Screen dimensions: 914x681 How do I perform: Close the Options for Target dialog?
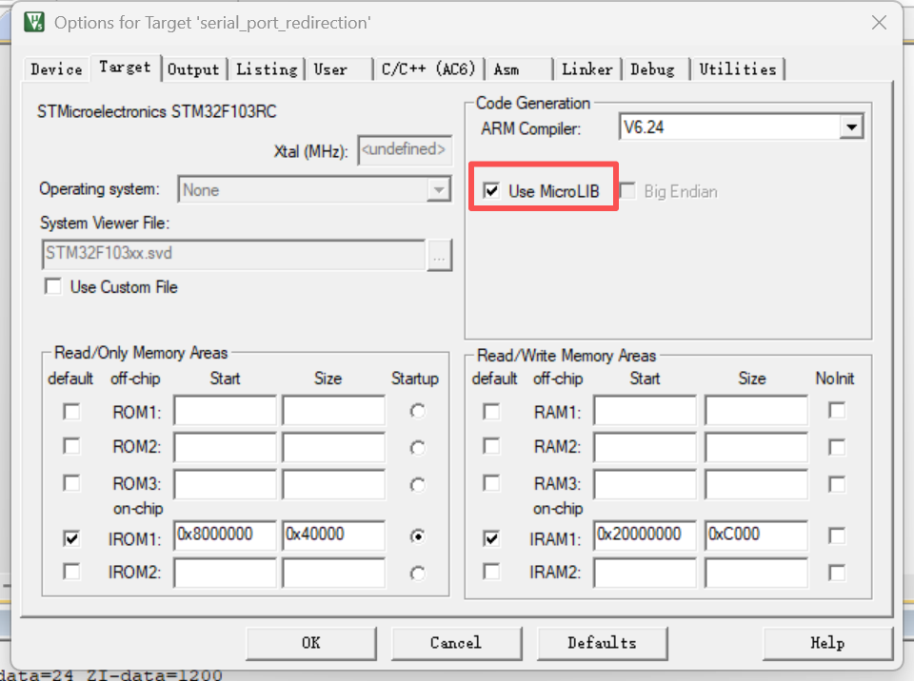[x=879, y=23]
